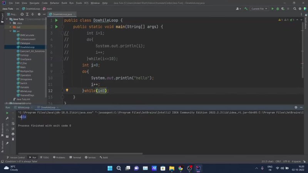This screenshot has height=173, width=308.
Task: Select the DowhileLoop.java editor tab
Action: 62,14
